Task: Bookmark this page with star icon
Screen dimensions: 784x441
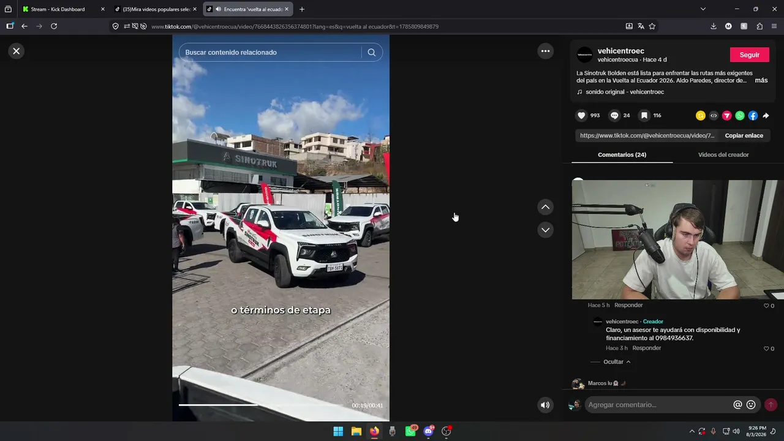Action: click(652, 26)
